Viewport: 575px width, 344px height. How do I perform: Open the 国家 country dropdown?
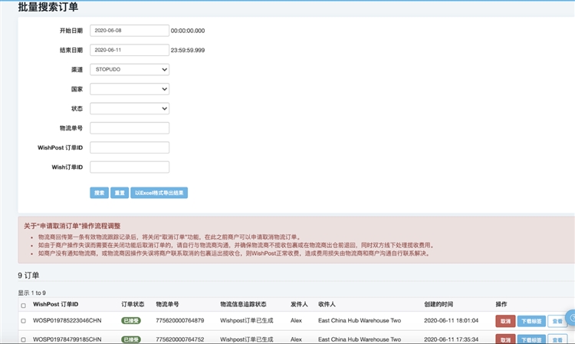tap(130, 89)
